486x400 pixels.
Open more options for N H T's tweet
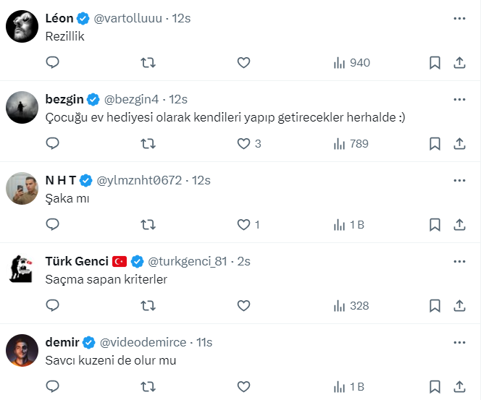(459, 180)
